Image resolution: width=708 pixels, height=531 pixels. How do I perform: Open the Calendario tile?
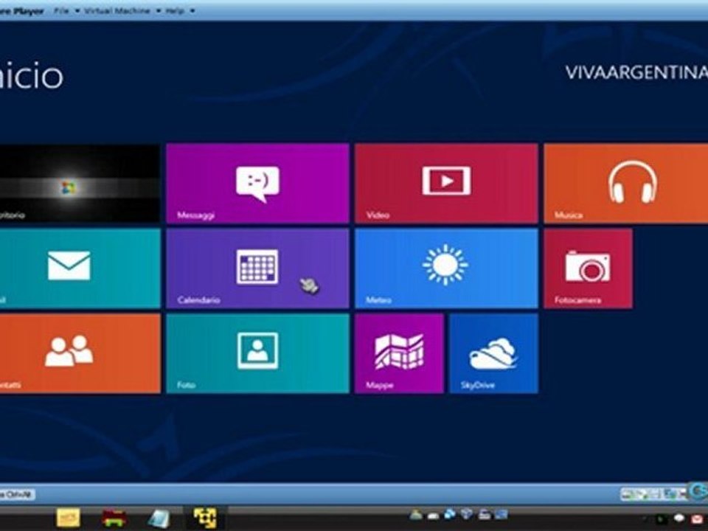(x=257, y=268)
